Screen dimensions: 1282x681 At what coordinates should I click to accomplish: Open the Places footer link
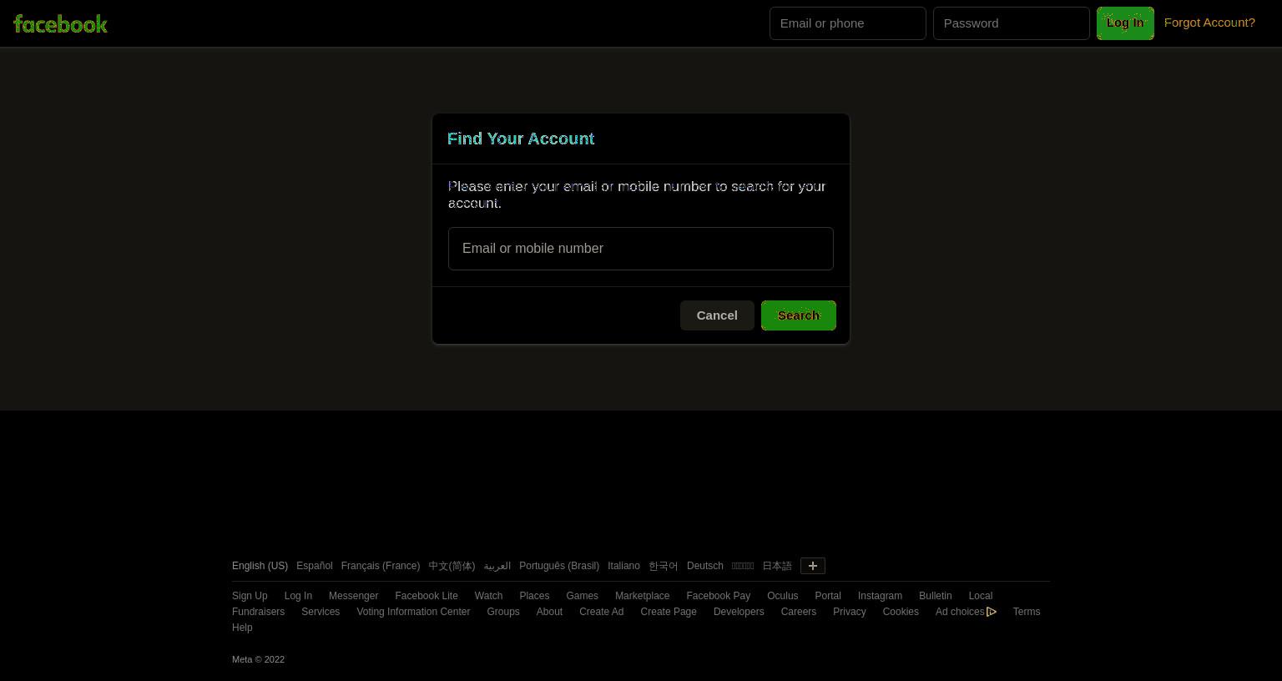pyautogui.click(x=534, y=596)
